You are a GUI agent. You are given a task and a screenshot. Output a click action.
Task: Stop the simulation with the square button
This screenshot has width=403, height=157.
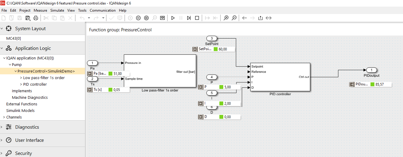coord(197,18)
